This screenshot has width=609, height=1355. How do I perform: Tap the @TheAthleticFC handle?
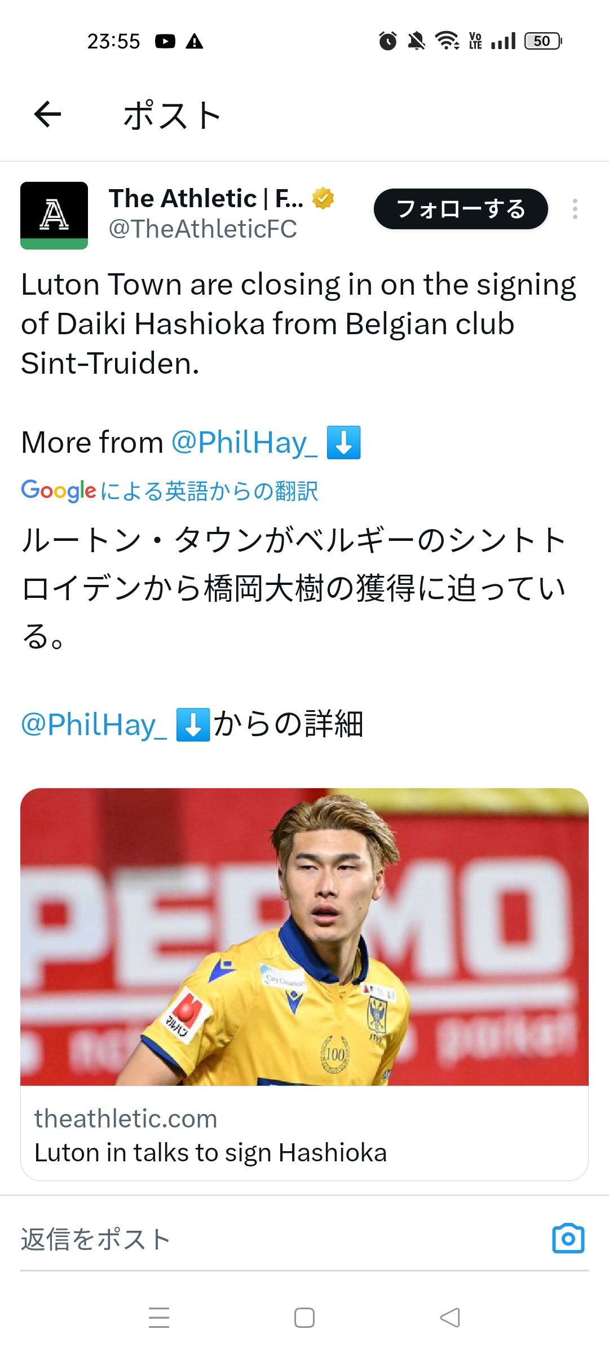pyautogui.click(x=202, y=229)
